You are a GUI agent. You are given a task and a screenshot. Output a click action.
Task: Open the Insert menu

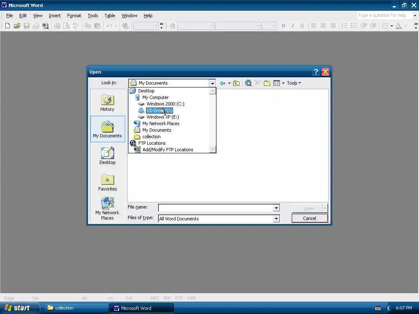(x=54, y=16)
